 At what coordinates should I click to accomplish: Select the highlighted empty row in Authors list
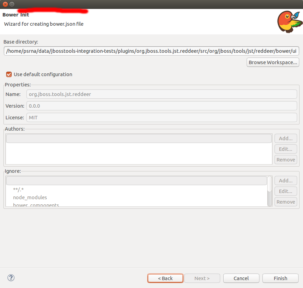click(139, 139)
